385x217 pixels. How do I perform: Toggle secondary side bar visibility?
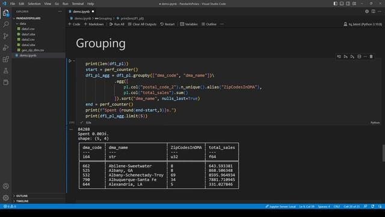[x=348, y=4]
